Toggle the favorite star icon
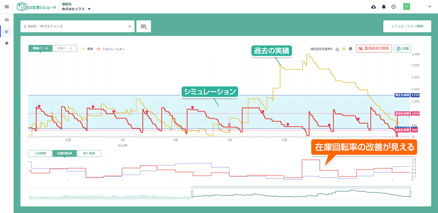438x213 pixels. click(x=344, y=49)
